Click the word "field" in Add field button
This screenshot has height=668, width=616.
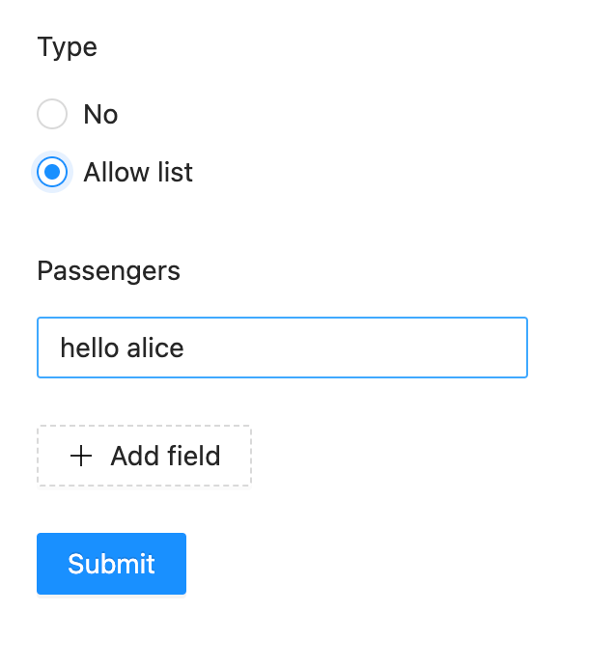coord(194,456)
